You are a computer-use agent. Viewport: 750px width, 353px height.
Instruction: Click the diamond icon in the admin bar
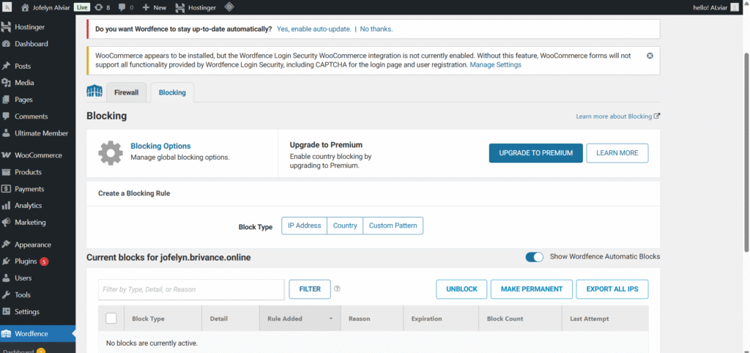pos(229,7)
